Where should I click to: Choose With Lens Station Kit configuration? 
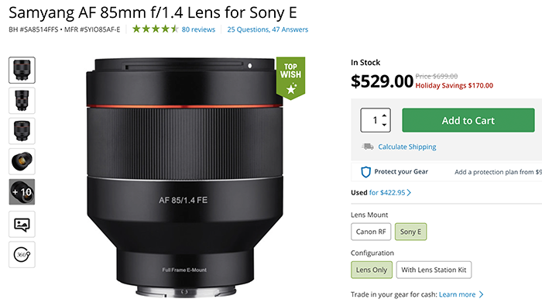pyautogui.click(x=434, y=270)
